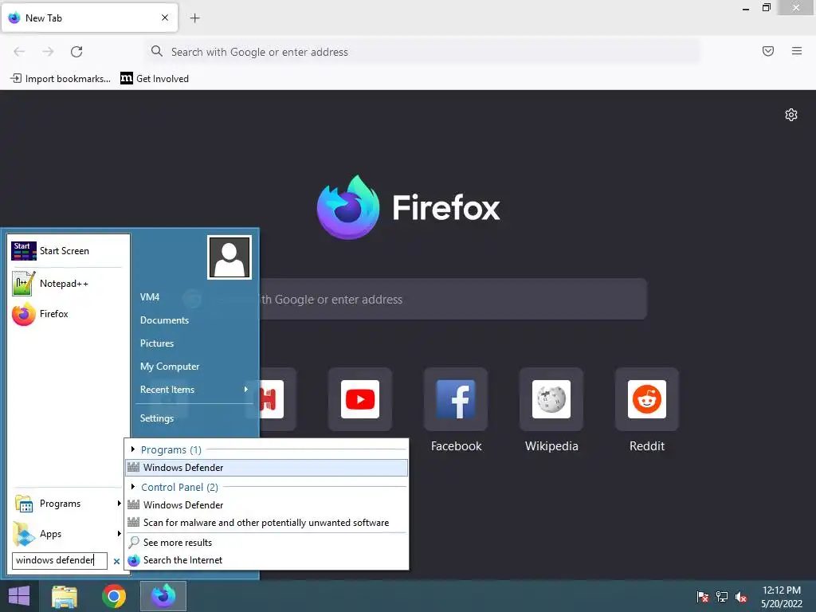
Task: Click the Windows Start button
Action: [x=19, y=596]
